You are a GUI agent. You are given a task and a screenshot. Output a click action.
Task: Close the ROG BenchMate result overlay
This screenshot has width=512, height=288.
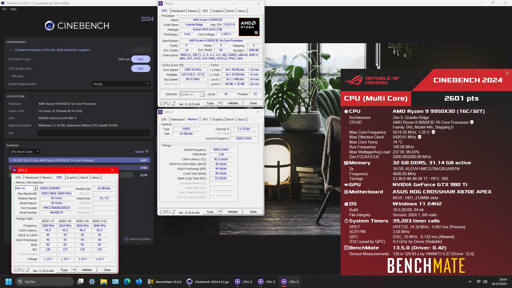coord(507,73)
